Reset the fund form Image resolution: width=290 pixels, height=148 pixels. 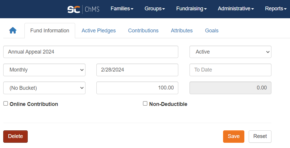[260, 137]
